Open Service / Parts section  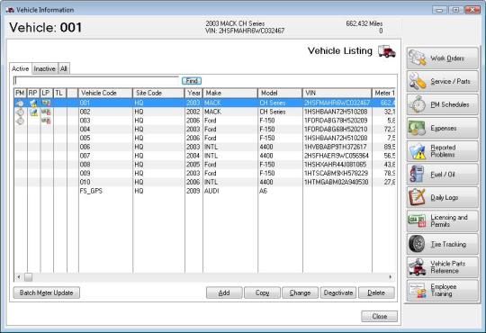(x=442, y=81)
